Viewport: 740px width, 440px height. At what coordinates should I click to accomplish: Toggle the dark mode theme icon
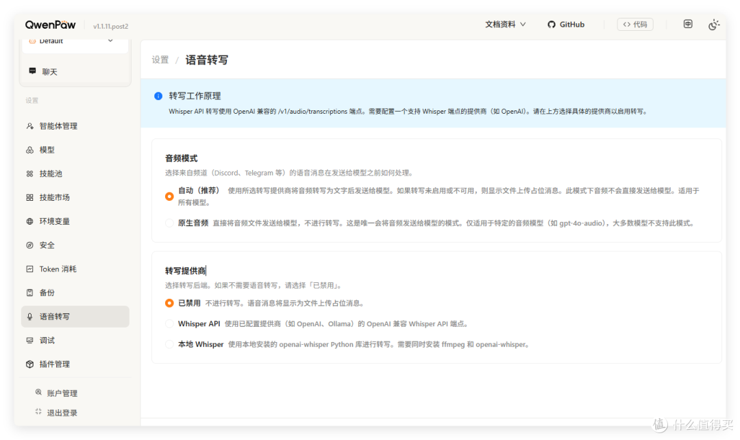pyautogui.click(x=713, y=25)
